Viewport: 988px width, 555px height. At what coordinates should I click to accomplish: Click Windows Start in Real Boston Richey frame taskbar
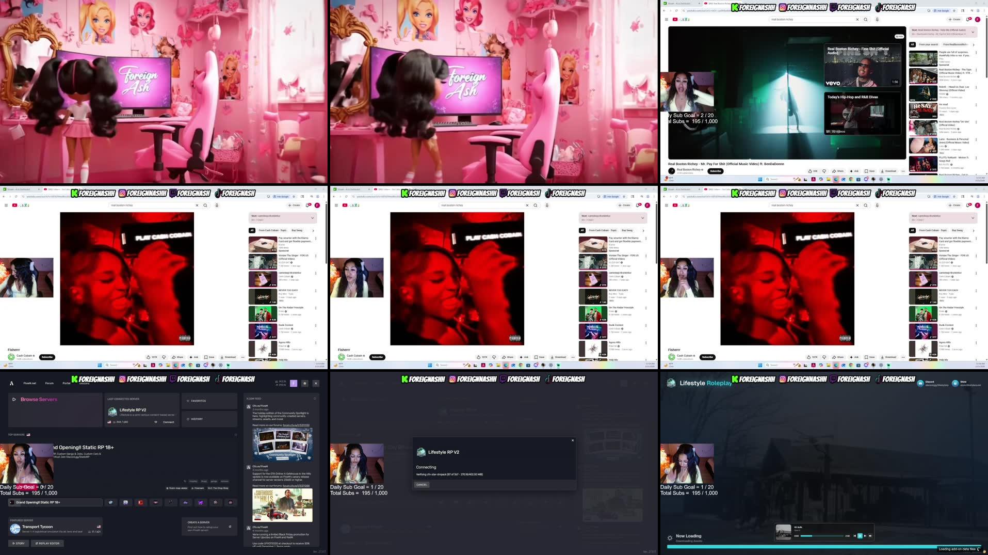760,179
